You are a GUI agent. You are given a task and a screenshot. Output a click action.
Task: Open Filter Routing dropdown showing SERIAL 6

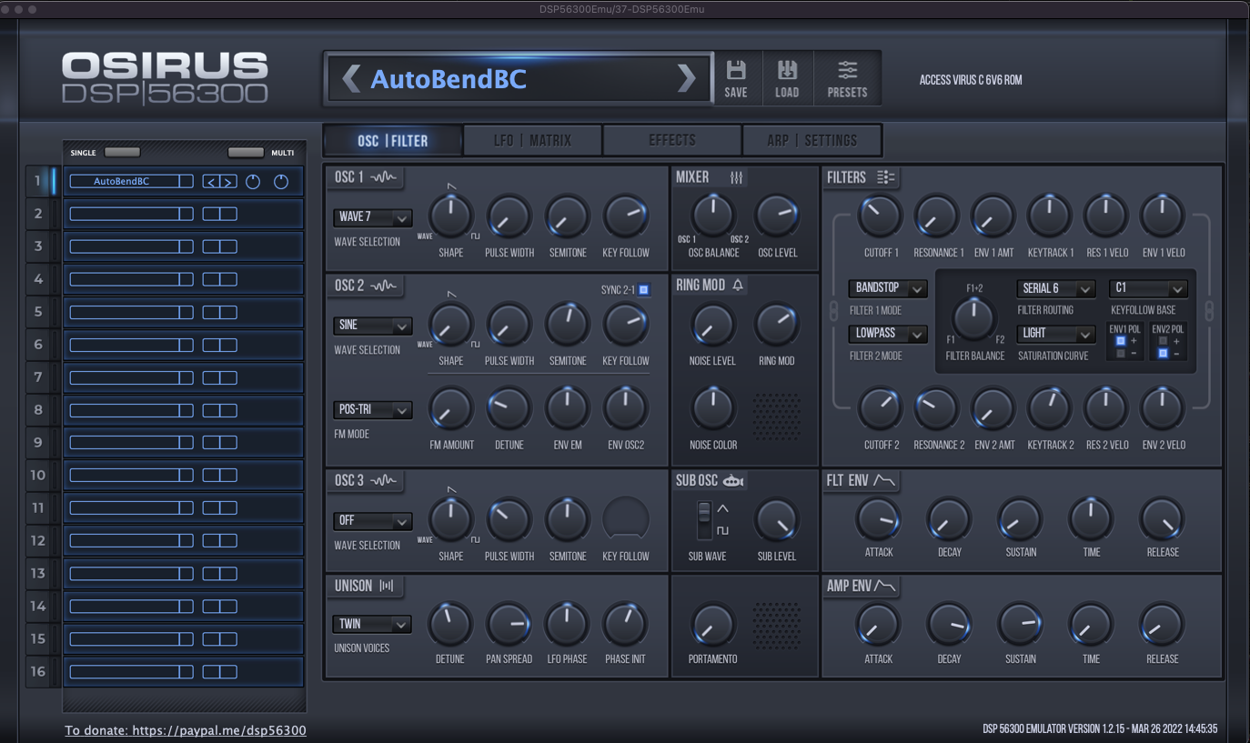[x=1055, y=288]
